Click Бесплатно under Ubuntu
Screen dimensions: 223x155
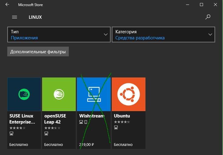(x=123, y=145)
